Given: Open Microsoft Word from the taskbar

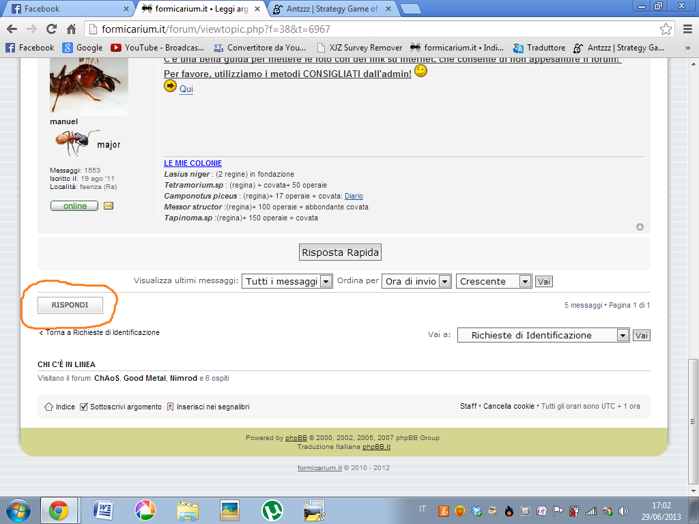Looking at the screenshot, I should pos(102,510).
